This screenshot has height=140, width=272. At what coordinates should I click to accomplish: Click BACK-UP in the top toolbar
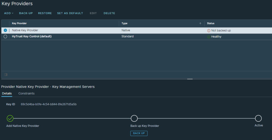26,13
